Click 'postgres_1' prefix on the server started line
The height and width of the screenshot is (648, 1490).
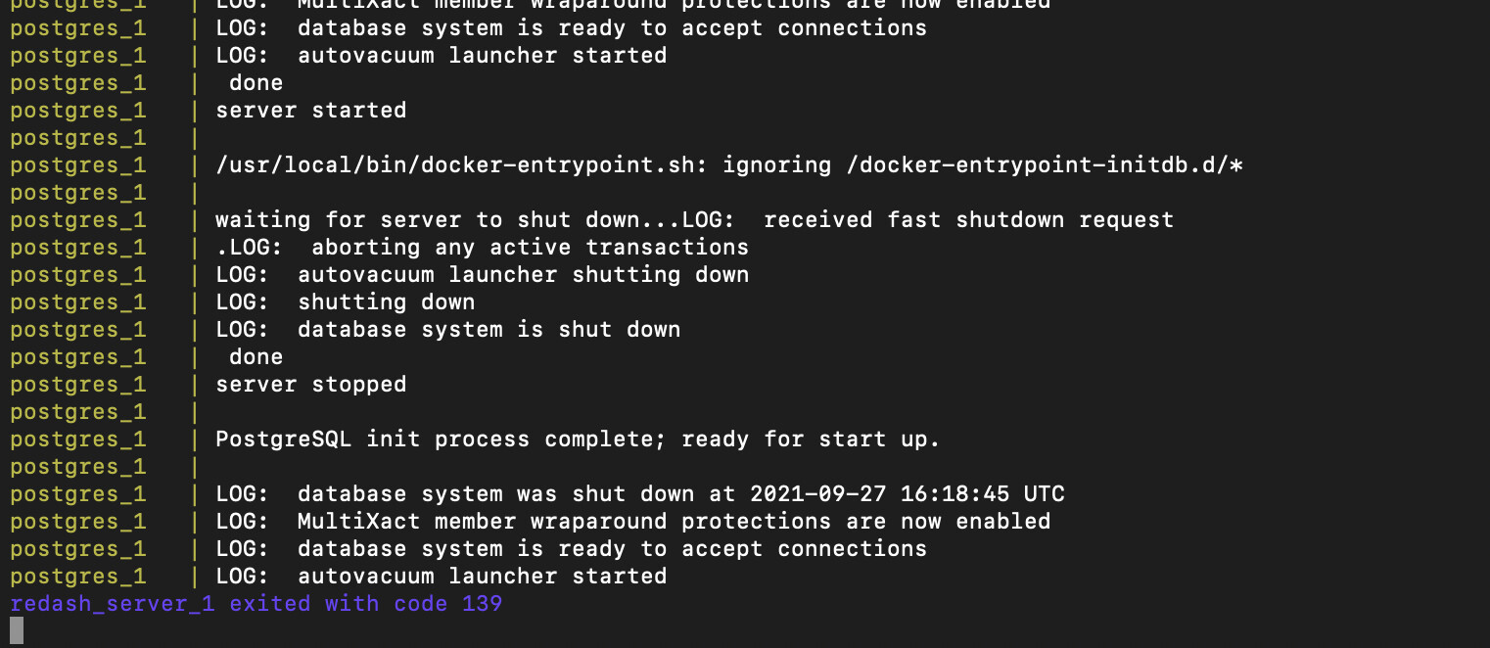[78, 110]
